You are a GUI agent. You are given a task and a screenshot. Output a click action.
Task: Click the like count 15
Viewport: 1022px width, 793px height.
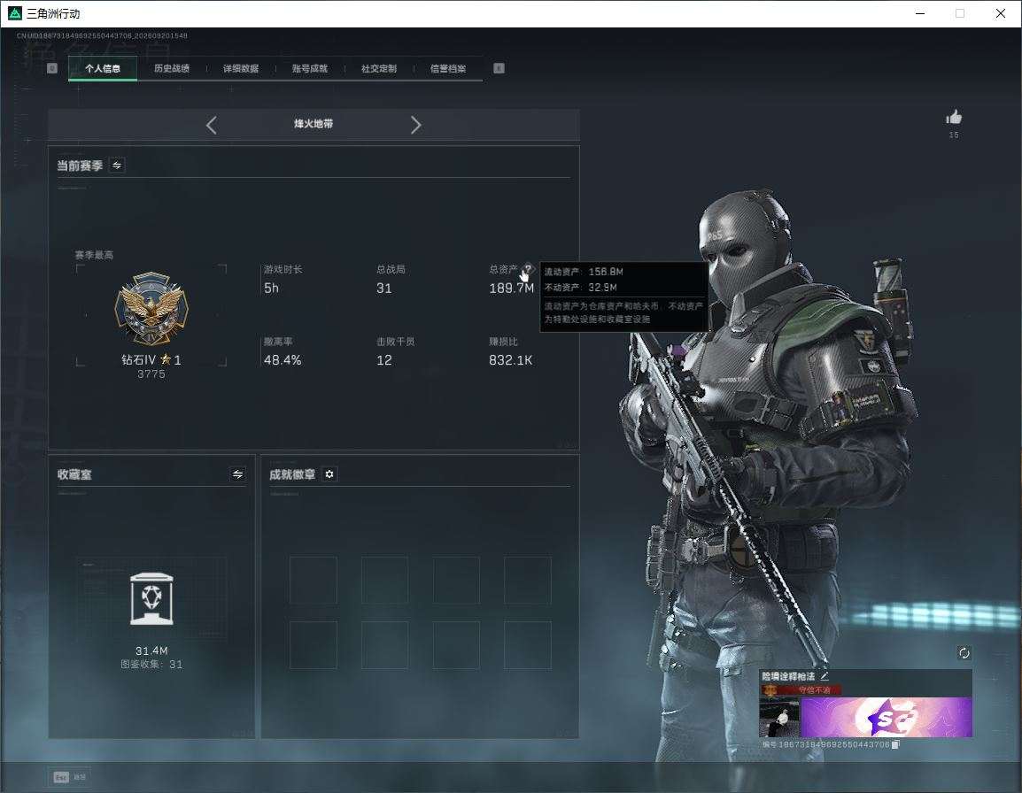(x=954, y=135)
